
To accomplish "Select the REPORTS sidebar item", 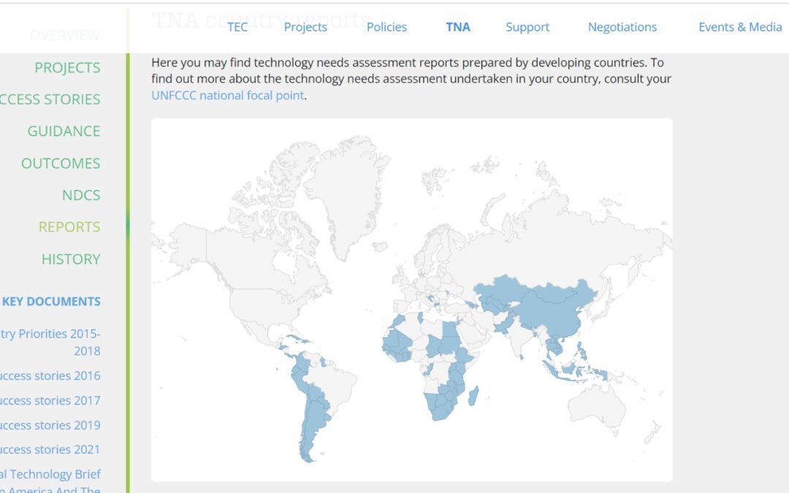I will (69, 227).
